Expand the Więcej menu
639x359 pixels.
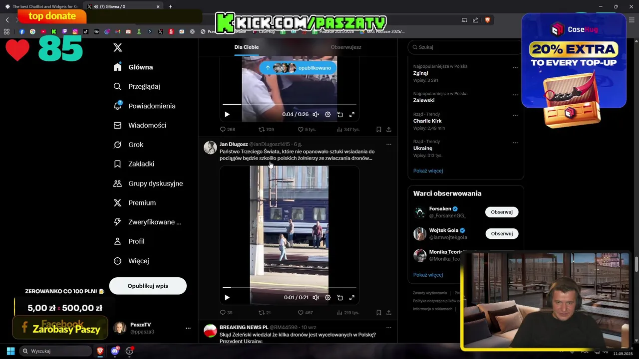[x=131, y=261]
